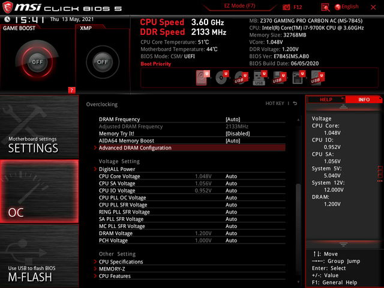The width and height of the screenshot is (384, 288).
Task: Close the BIOS with the red X
Action: coord(373,7)
